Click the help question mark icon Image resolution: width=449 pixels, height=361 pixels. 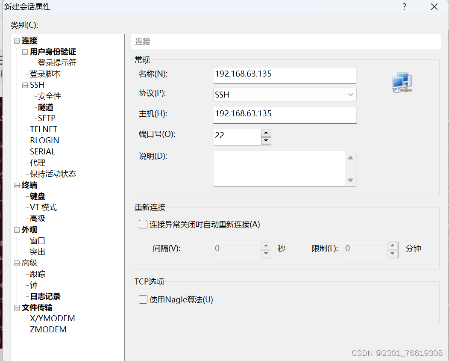pos(404,7)
